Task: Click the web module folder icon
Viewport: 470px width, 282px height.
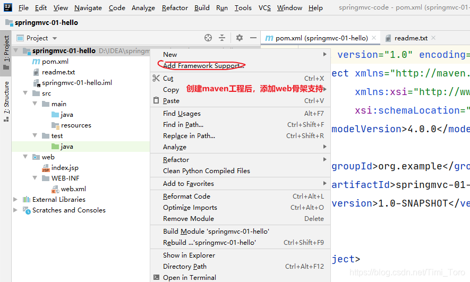Action: pos(36,157)
